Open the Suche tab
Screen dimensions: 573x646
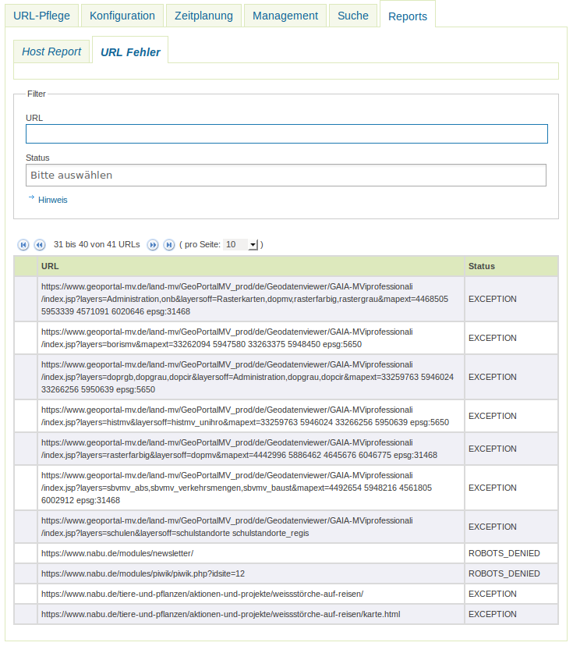pos(352,15)
